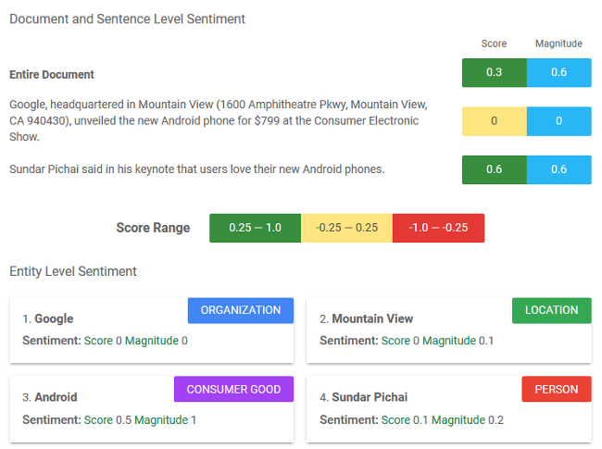Click the red -1.0 — -0.25 range swatch

click(438, 228)
